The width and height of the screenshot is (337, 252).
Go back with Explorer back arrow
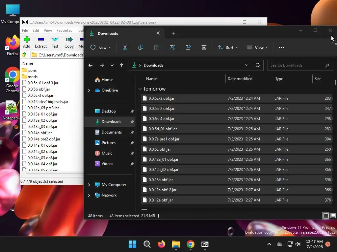pos(91,65)
